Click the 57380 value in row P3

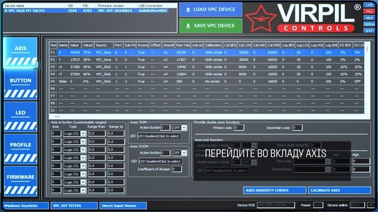click(x=75, y=67)
